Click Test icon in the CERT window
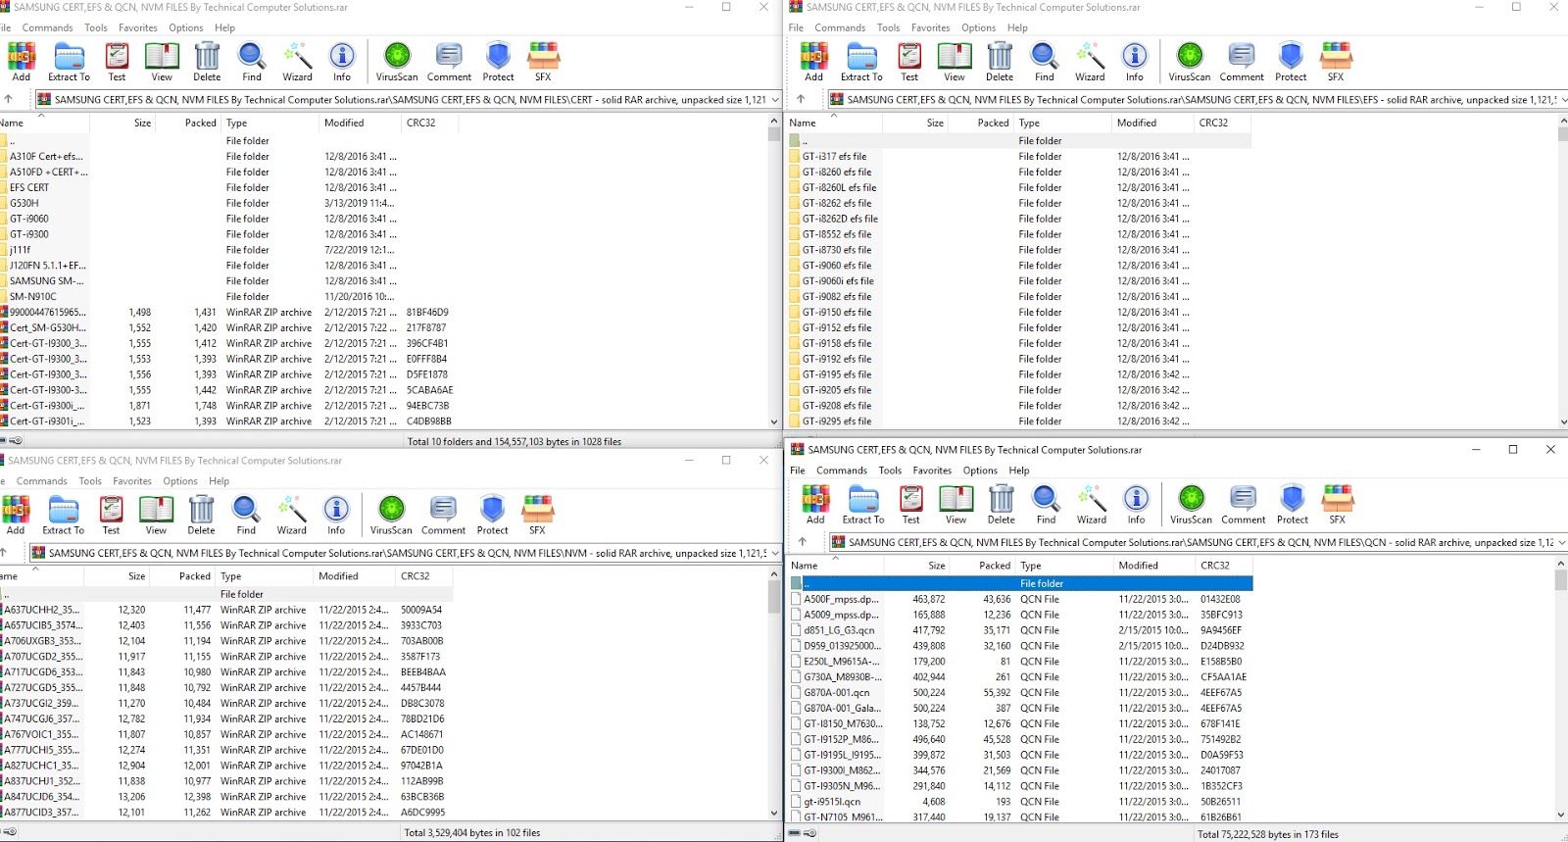This screenshot has width=1568, height=842. 117,61
